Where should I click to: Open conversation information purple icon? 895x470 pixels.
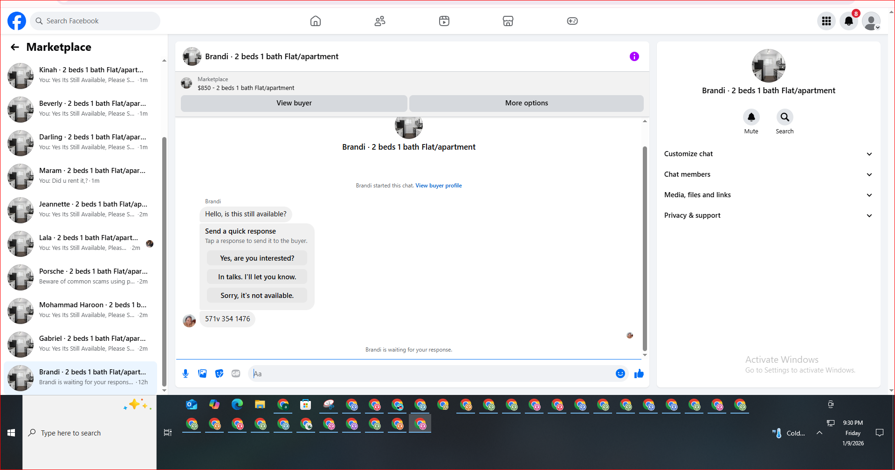click(634, 56)
